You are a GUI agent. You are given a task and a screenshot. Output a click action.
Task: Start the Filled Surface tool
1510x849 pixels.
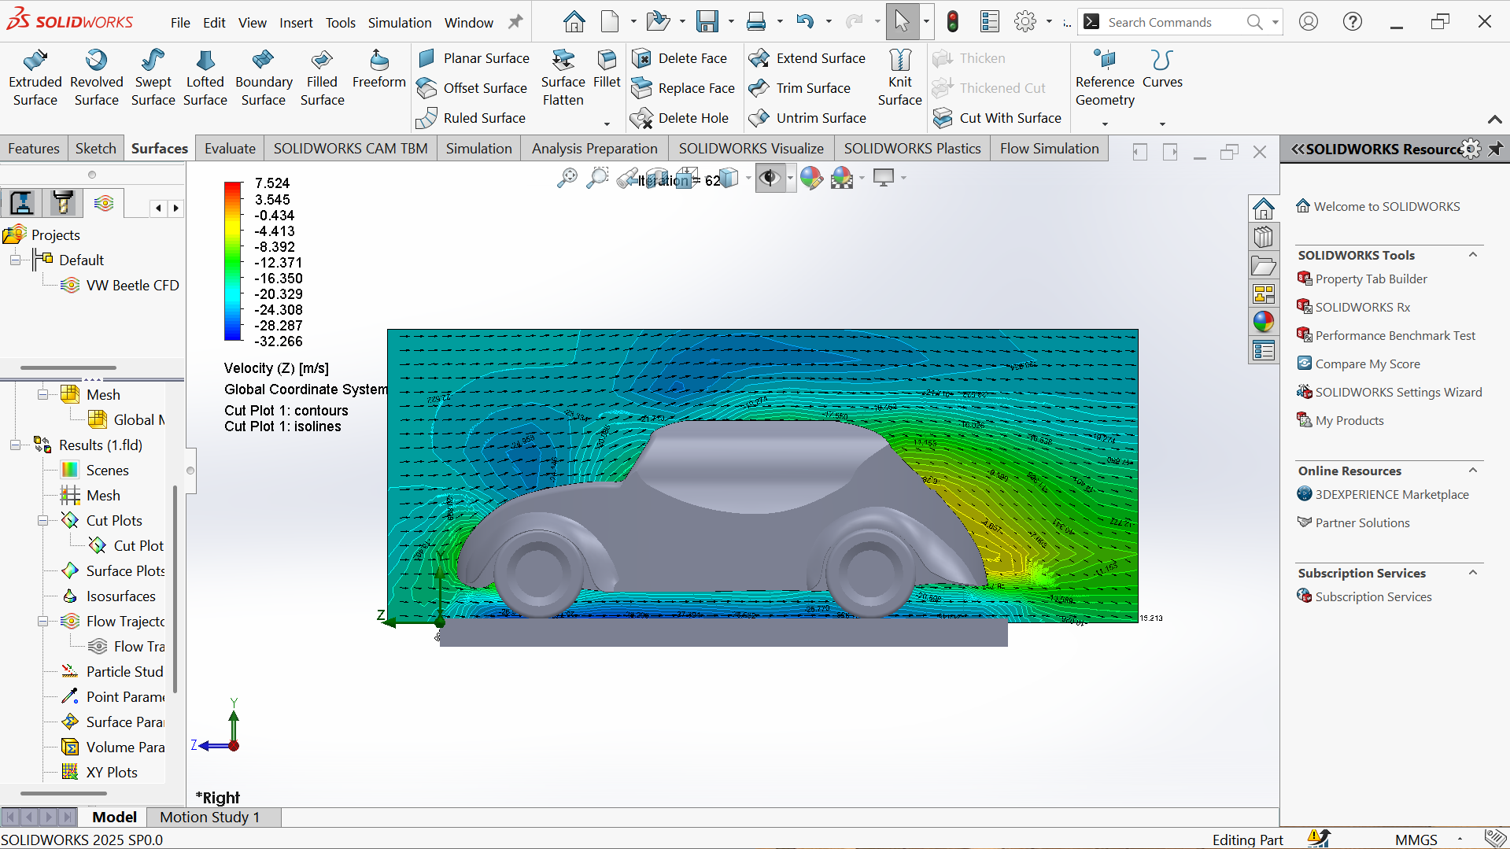tap(322, 78)
